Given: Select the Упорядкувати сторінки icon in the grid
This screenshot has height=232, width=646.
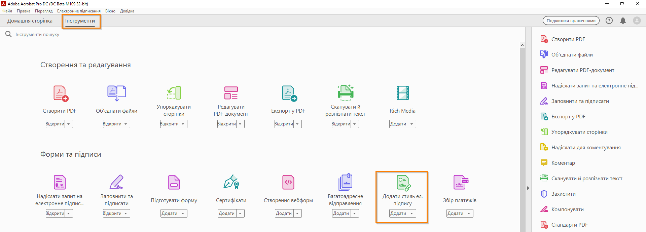Looking at the screenshot, I should pos(174,93).
